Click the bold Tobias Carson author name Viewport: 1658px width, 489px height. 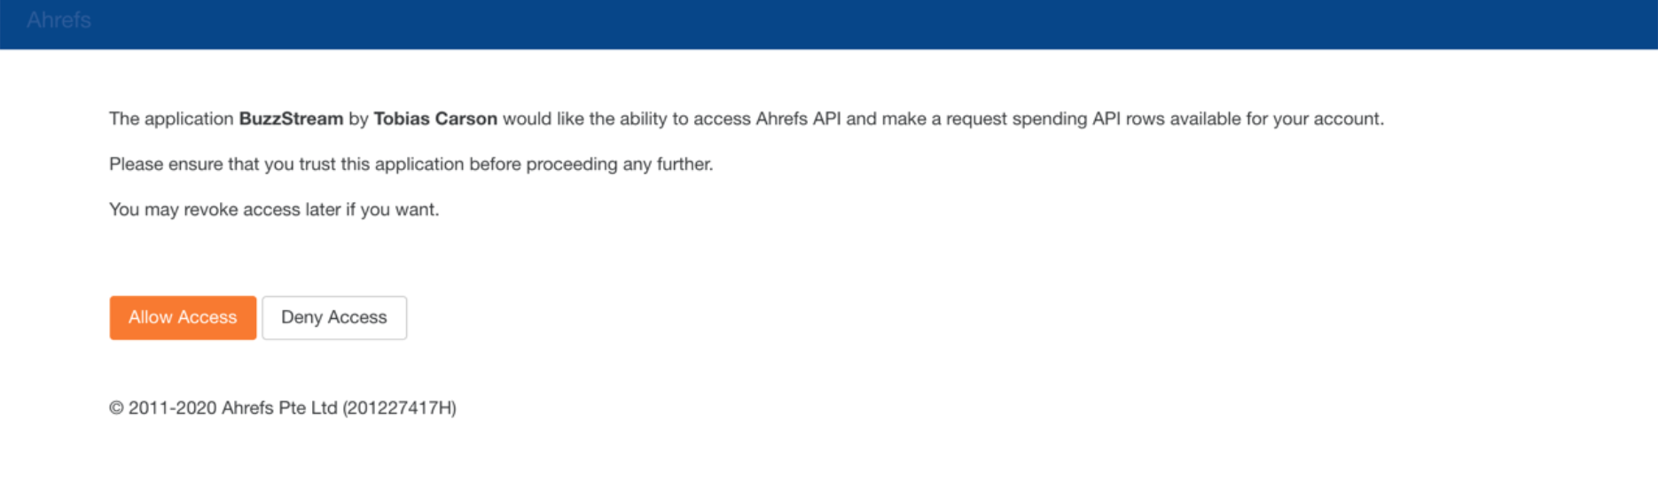click(x=435, y=119)
